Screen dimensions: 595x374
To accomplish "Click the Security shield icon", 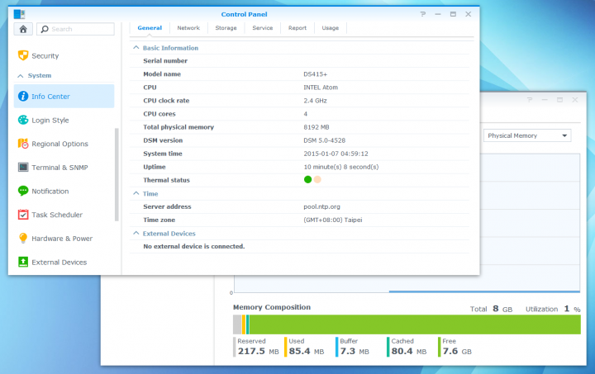I will pos(23,55).
